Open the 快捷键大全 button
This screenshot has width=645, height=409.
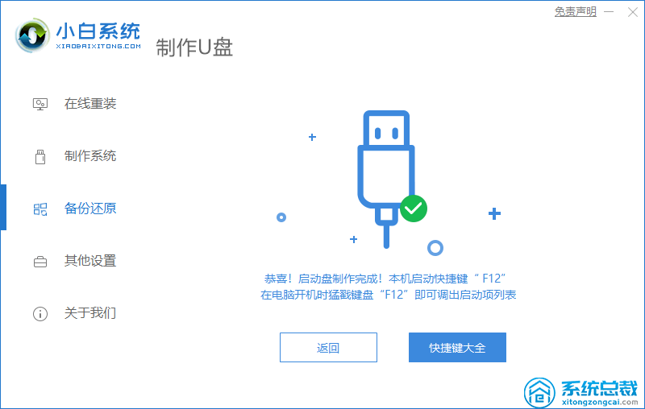point(457,347)
